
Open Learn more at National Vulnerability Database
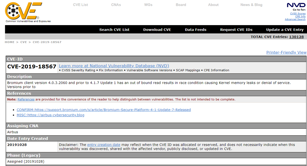(x=114, y=66)
